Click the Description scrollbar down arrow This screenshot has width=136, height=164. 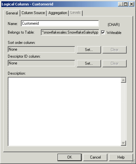123,143
